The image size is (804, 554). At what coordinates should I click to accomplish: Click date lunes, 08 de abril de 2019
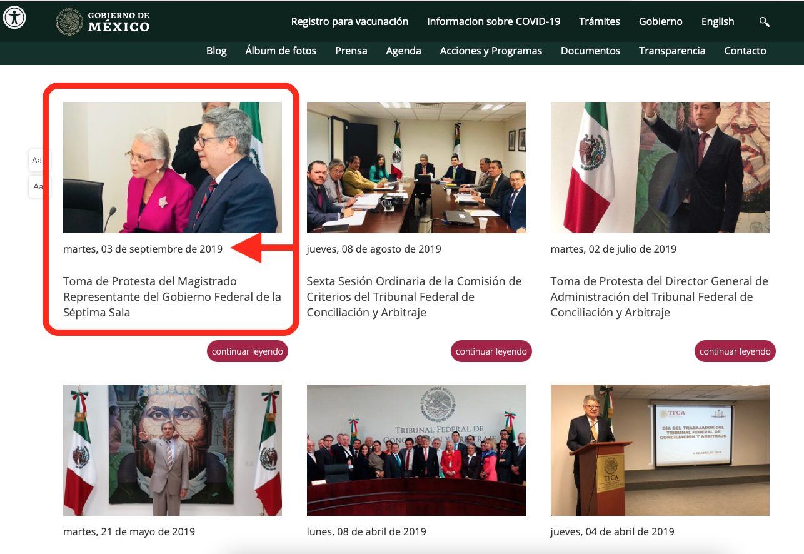366,531
